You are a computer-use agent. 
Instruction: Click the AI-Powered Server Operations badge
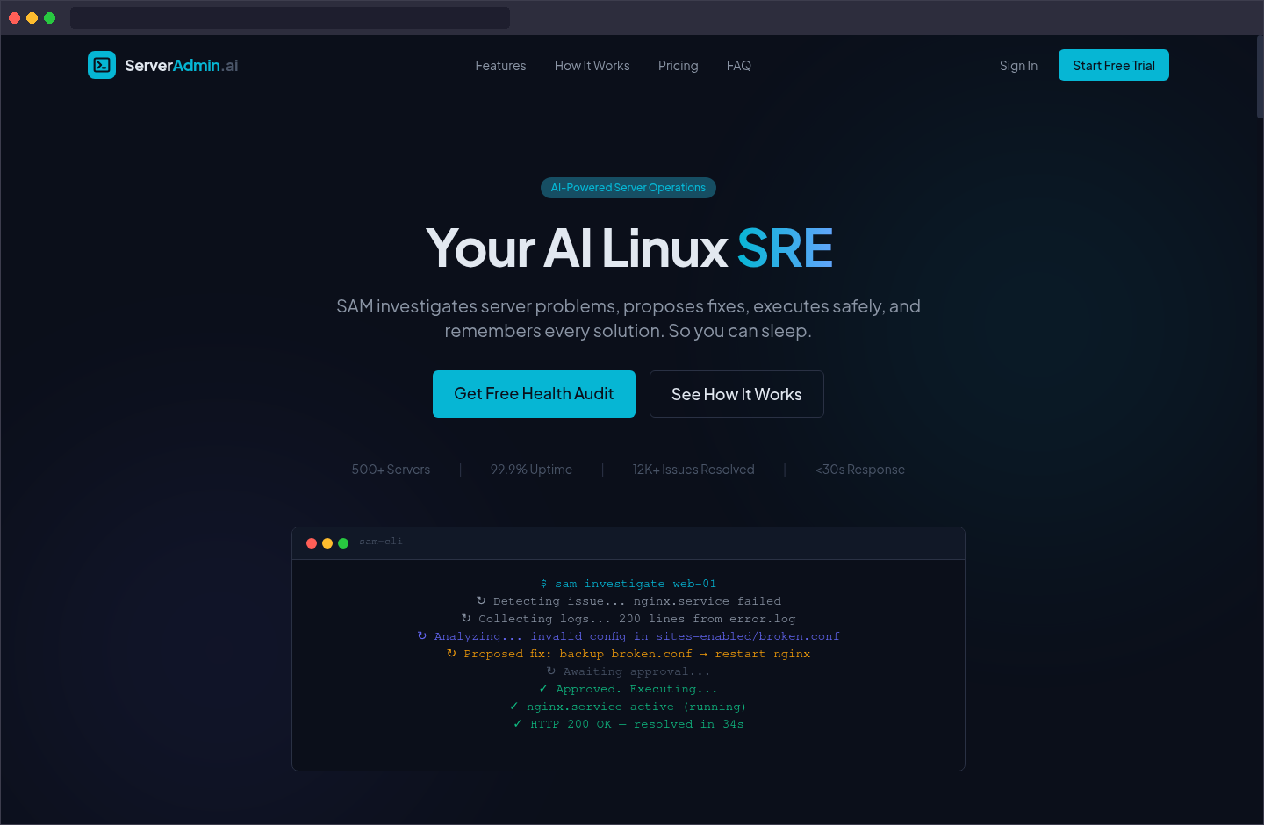(x=628, y=187)
